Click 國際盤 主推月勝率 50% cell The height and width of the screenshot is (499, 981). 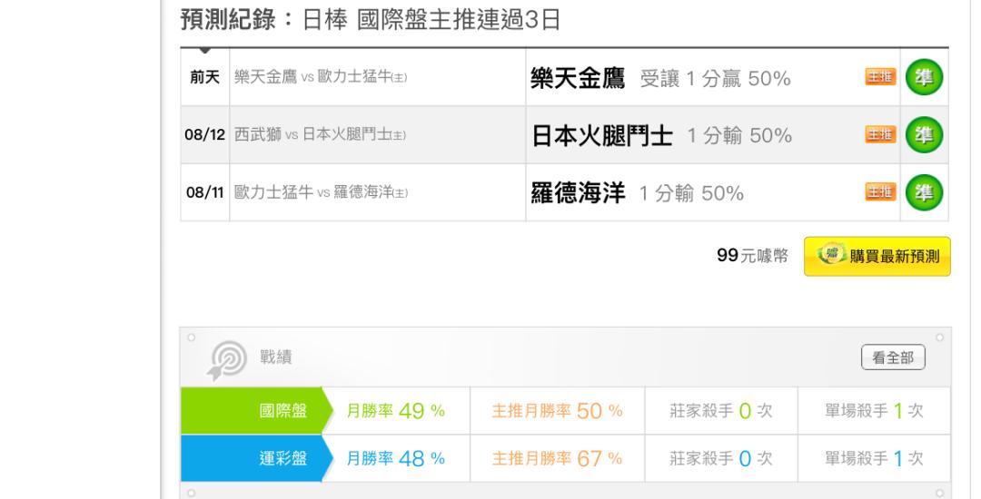tap(558, 410)
